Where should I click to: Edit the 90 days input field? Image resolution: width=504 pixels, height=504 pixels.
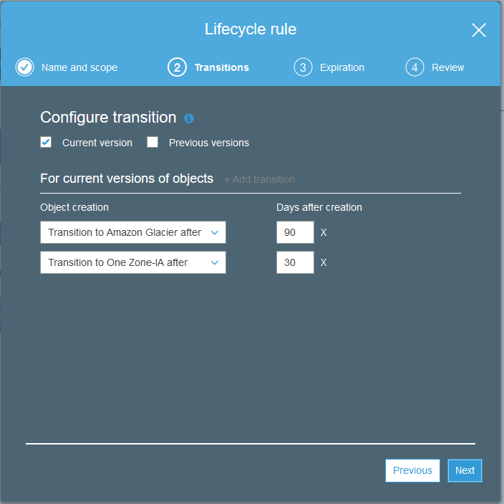pyautogui.click(x=295, y=232)
